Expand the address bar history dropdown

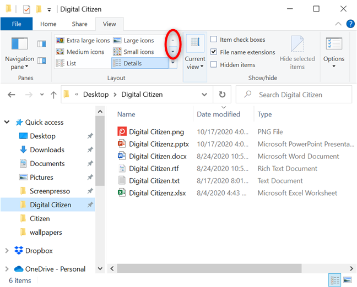pyautogui.click(x=204, y=95)
